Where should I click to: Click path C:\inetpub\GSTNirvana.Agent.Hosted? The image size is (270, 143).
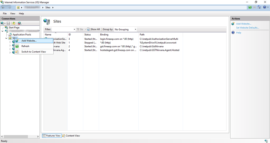[160, 50]
